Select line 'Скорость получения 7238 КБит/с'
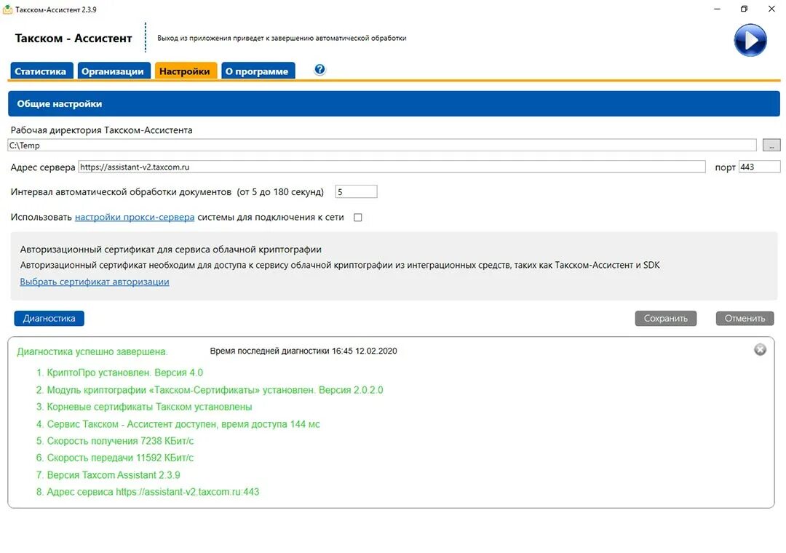The width and height of the screenshot is (786, 553). click(x=115, y=441)
